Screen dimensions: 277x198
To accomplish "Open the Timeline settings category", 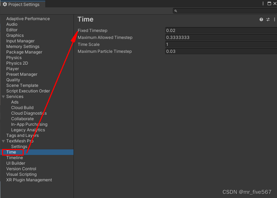I will point(15,158).
